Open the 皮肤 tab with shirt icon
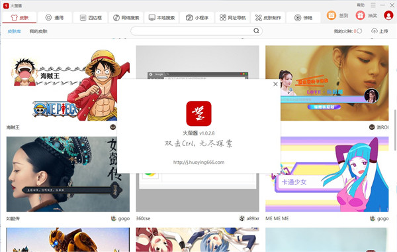The height and width of the screenshot is (252, 397). 20,17
